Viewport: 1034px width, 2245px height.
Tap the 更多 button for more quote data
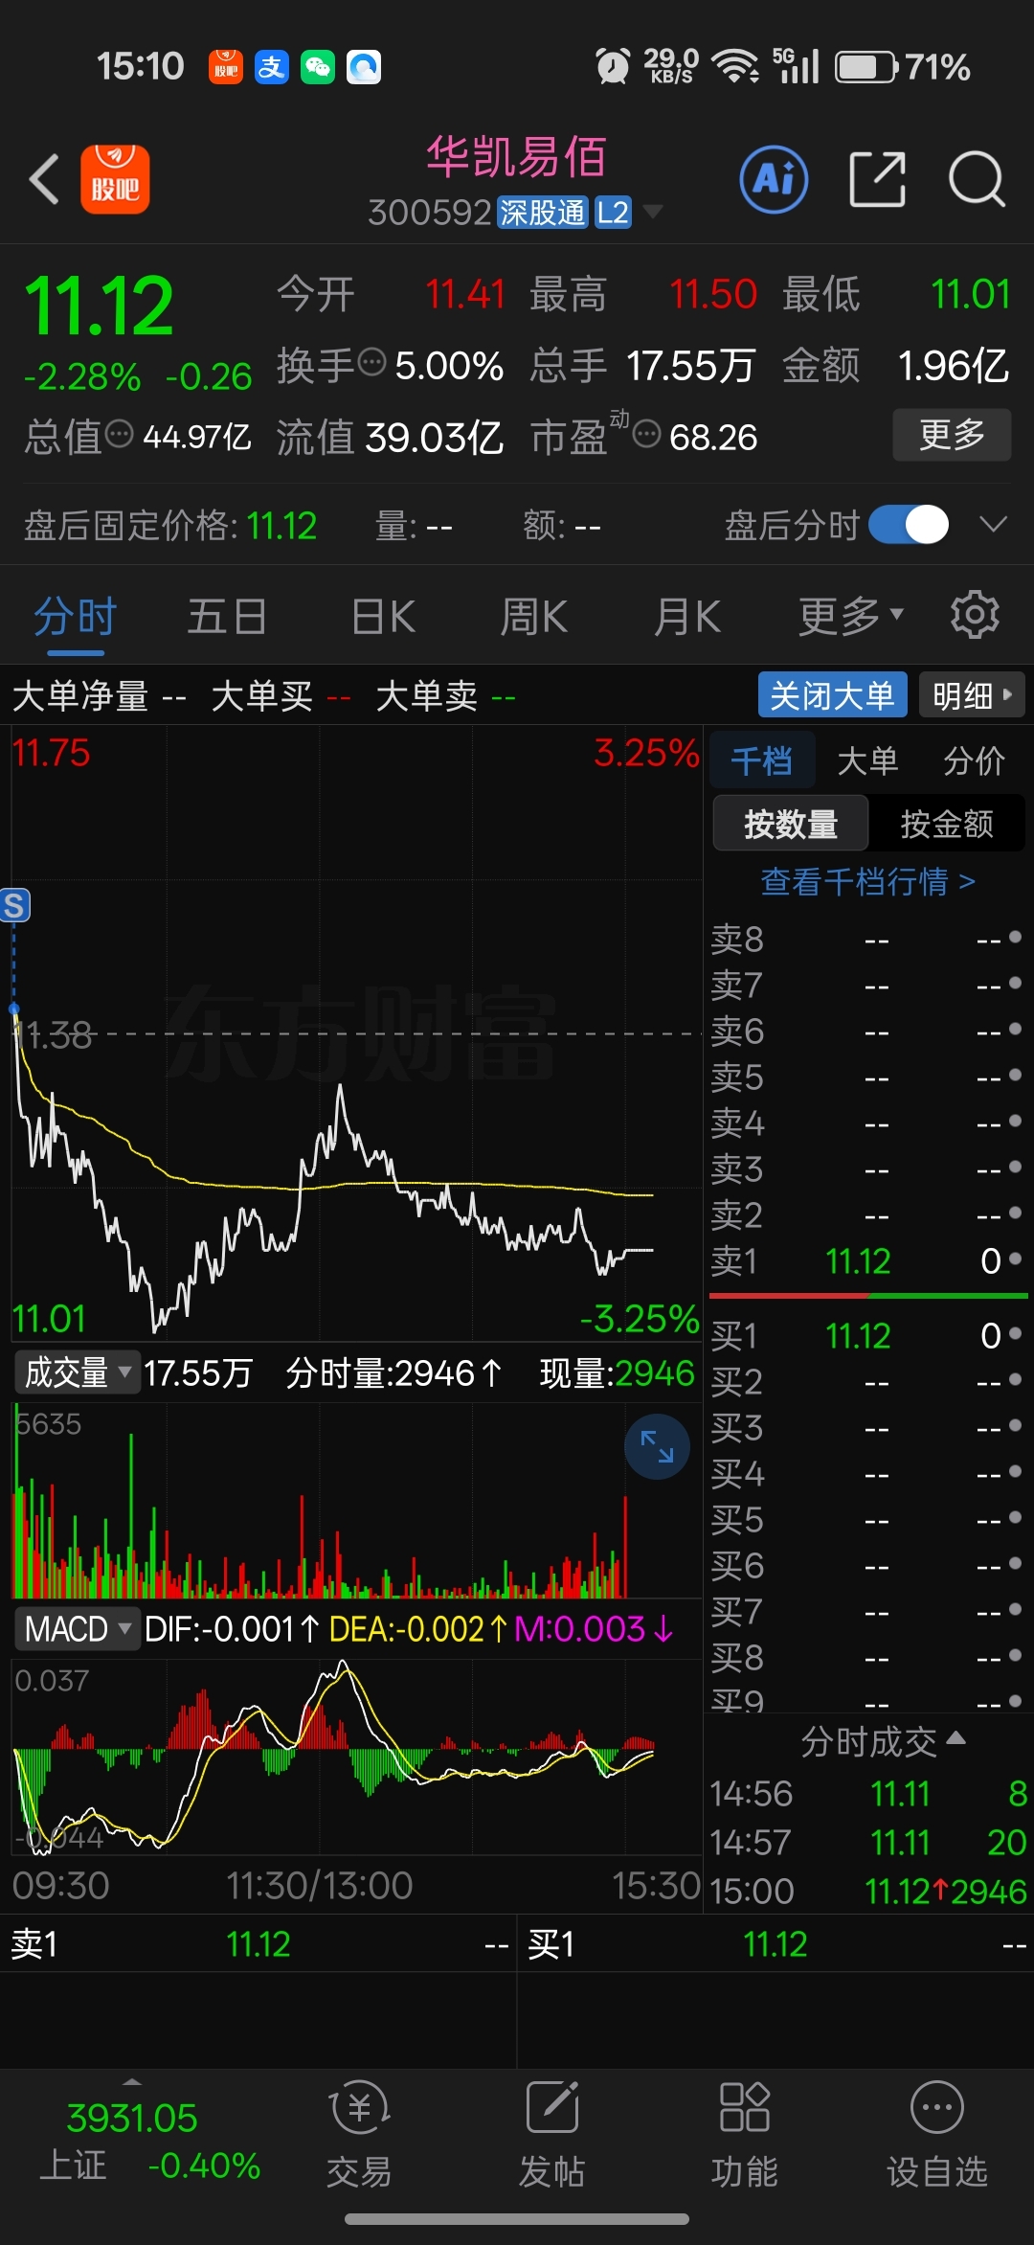pyautogui.click(x=952, y=434)
